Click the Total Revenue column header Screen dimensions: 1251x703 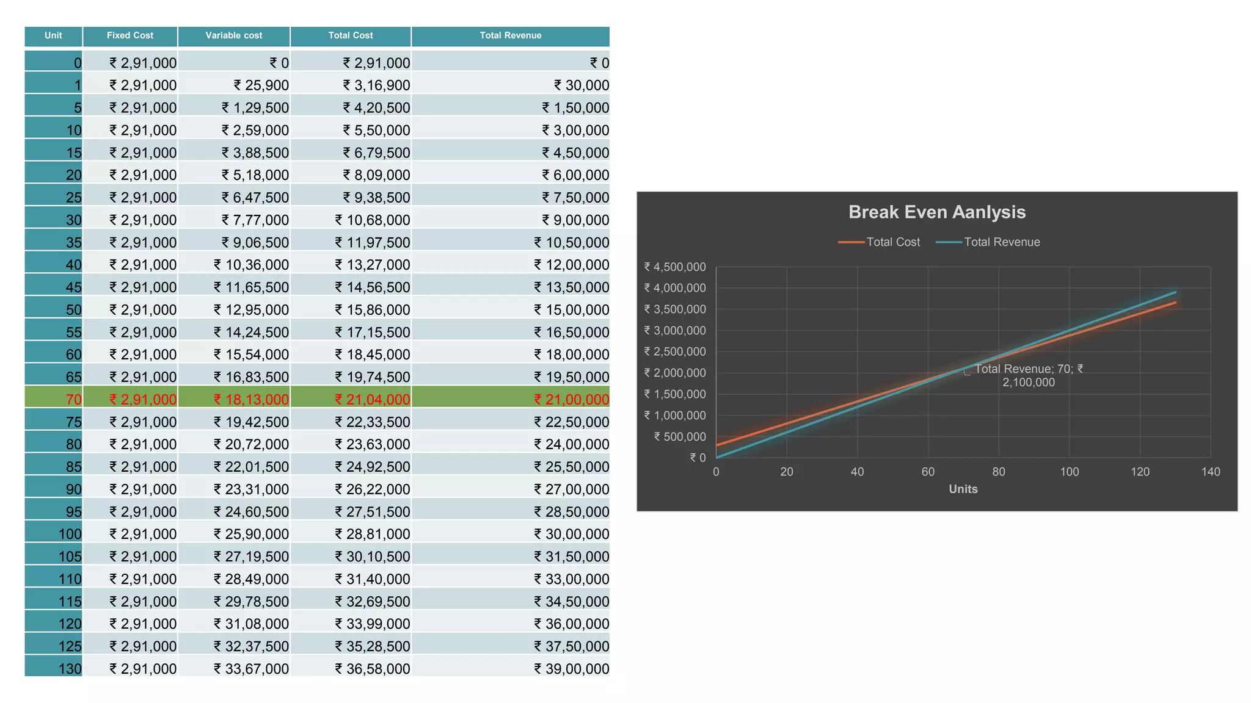tap(511, 35)
